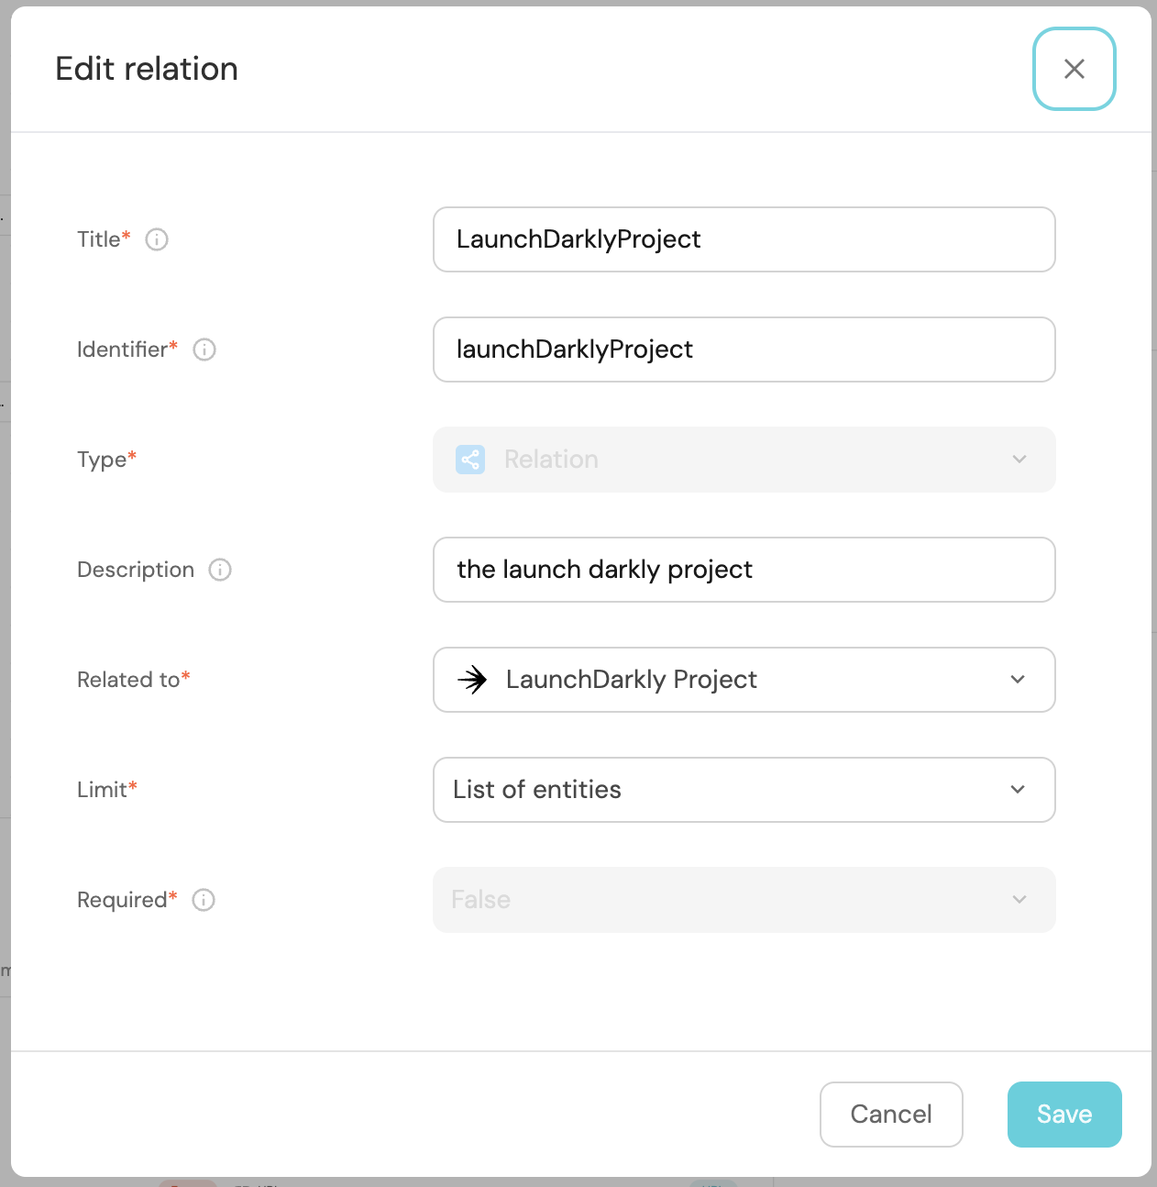Image resolution: width=1157 pixels, height=1187 pixels.
Task: Select the List of entities option text
Action: pyautogui.click(x=537, y=790)
